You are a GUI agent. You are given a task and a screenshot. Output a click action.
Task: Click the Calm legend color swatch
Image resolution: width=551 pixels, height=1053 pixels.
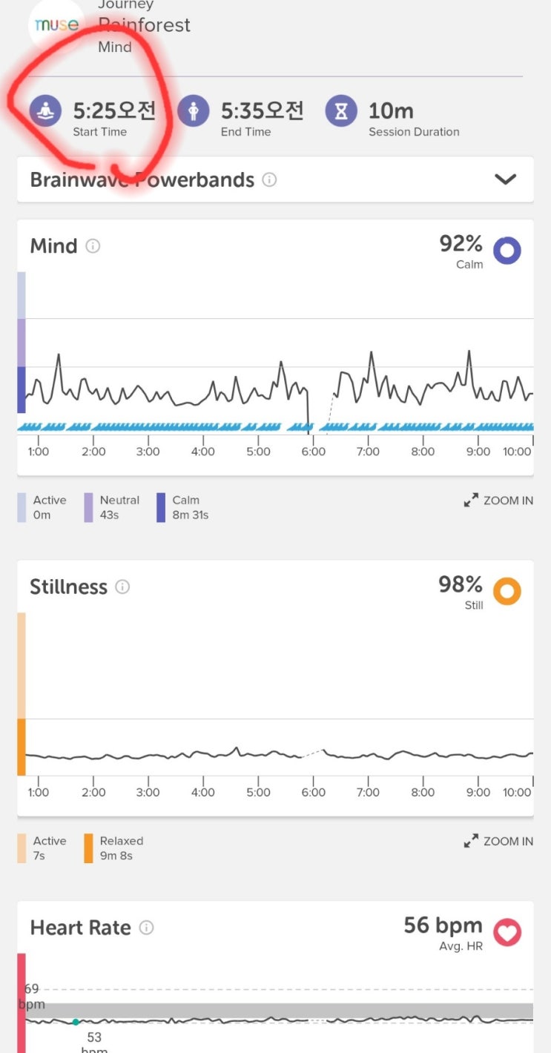161,507
